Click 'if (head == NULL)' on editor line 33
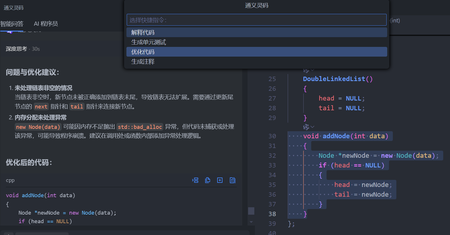450x235 pixels. (352, 165)
